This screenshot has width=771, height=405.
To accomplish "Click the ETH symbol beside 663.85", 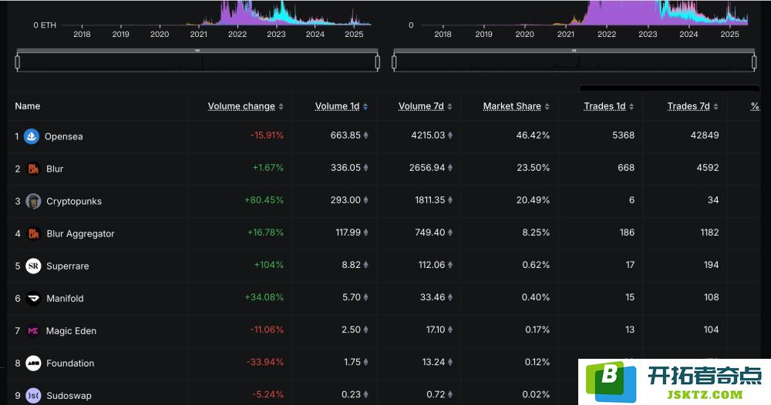I will tap(365, 135).
